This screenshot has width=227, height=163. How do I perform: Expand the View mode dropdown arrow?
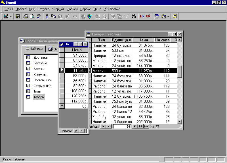coord(11,16)
